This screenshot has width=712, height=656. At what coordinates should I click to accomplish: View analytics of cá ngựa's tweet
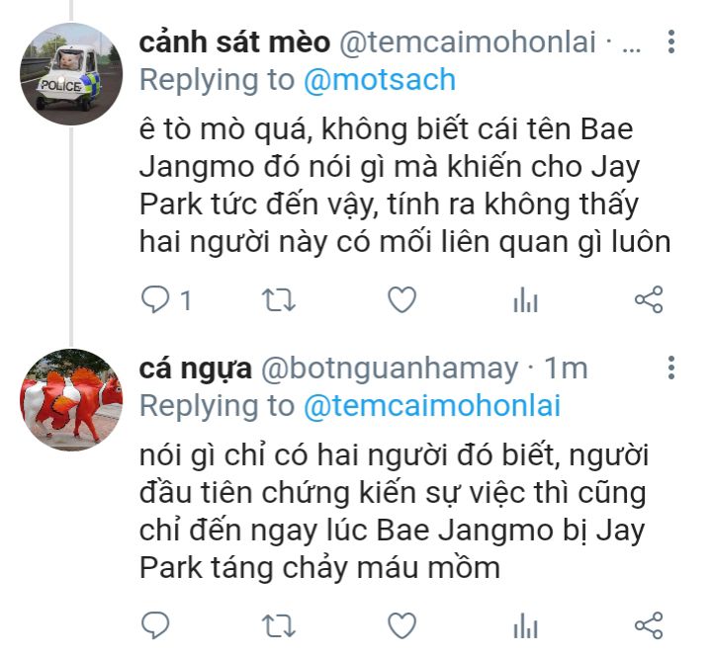click(x=525, y=625)
